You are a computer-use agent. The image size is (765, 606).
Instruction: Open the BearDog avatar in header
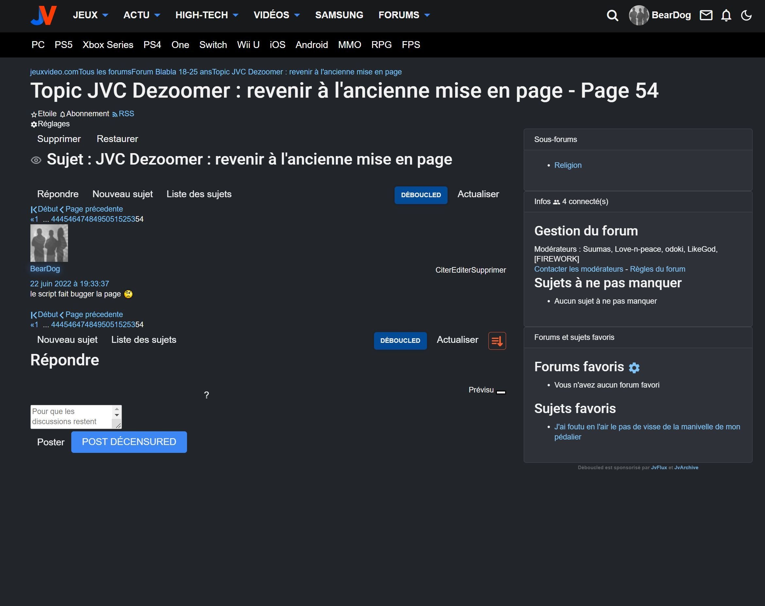pyautogui.click(x=639, y=15)
